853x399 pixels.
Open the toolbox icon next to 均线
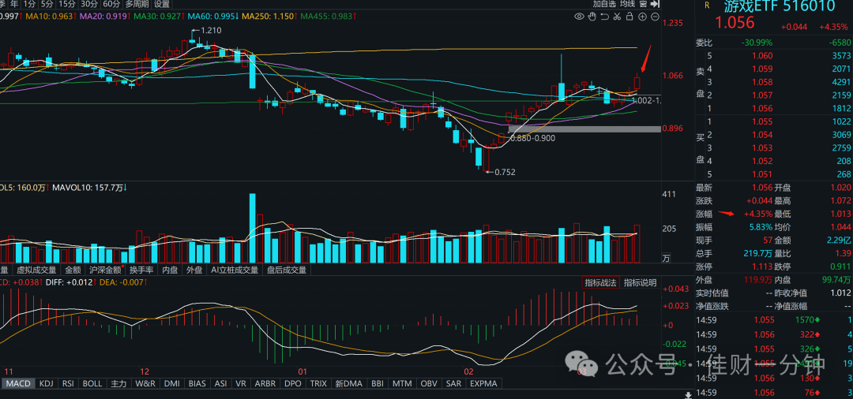click(644, 4)
